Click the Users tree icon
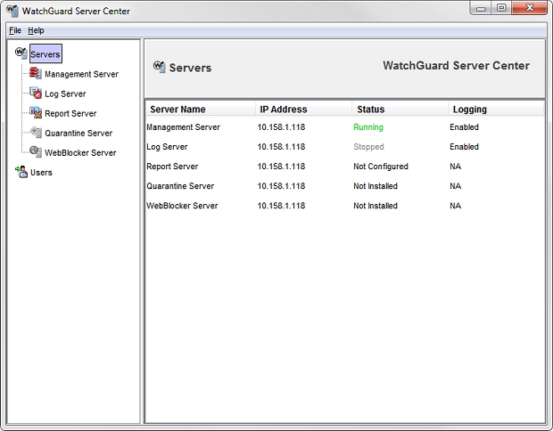This screenshot has height=431, width=553. click(21, 172)
